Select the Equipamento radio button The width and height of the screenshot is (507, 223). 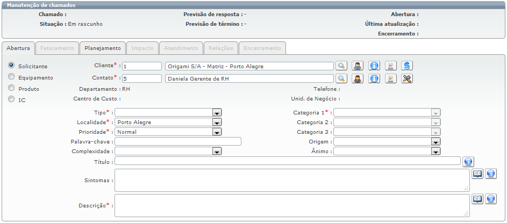pyautogui.click(x=11, y=77)
